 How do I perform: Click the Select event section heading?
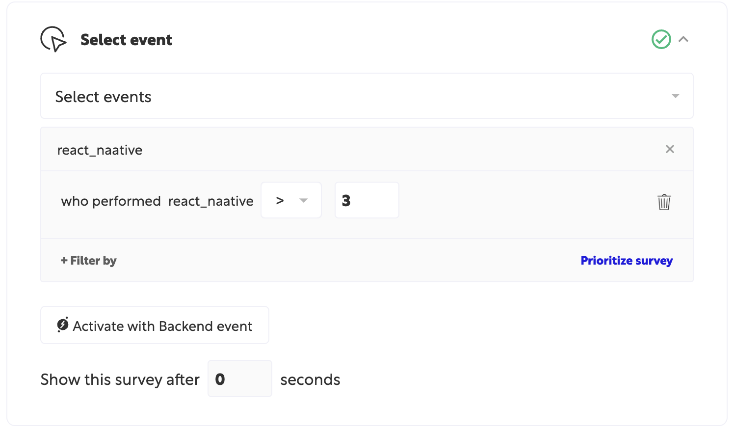point(126,40)
